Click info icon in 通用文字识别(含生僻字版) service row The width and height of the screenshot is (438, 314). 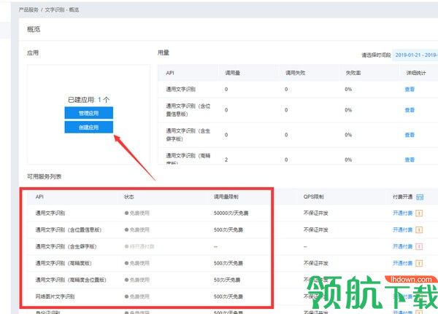coord(419,246)
